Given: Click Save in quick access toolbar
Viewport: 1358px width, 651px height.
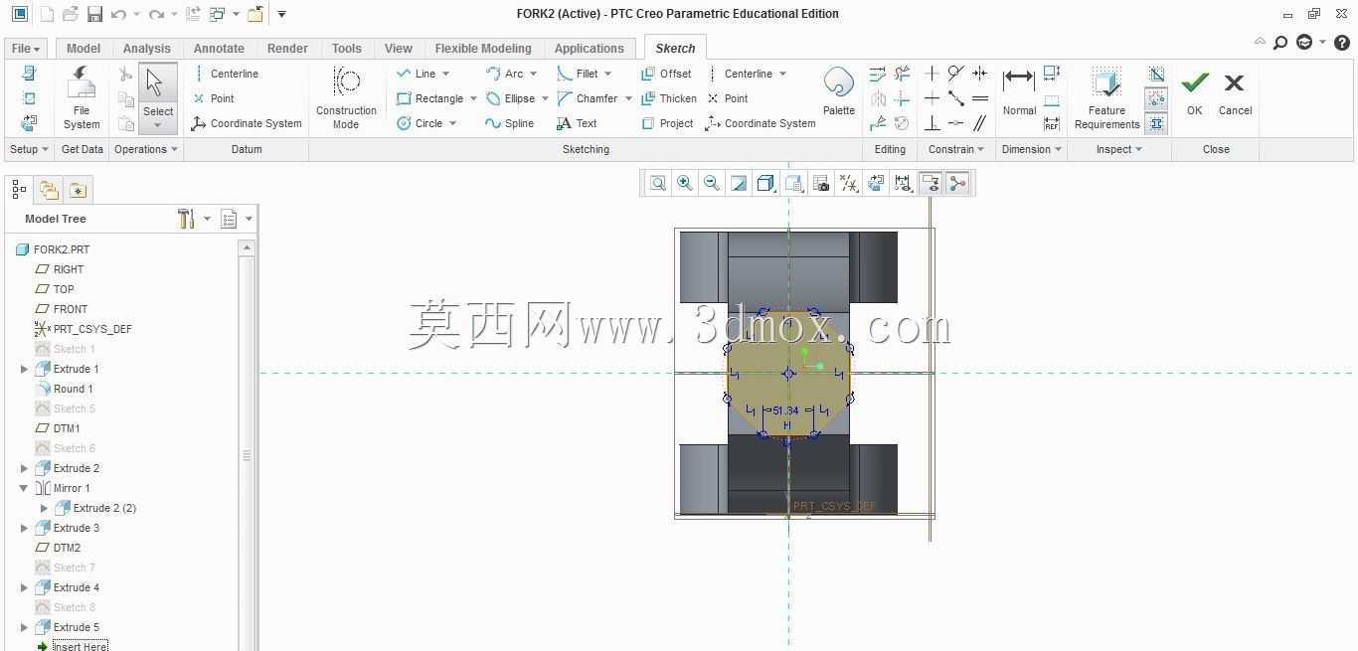Looking at the screenshot, I should point(94,14).
